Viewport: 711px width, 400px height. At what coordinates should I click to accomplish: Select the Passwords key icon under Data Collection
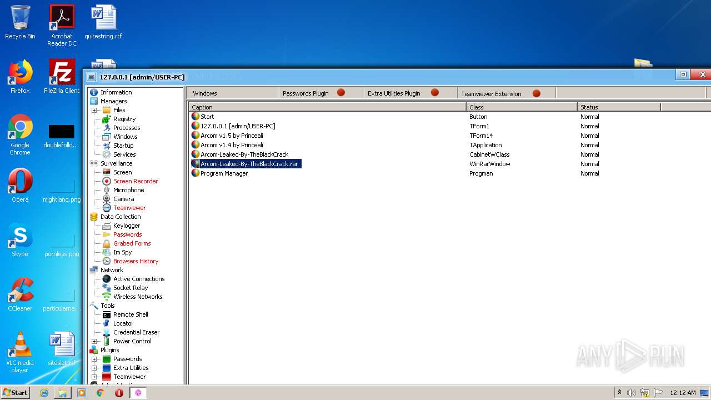(107, 234)
